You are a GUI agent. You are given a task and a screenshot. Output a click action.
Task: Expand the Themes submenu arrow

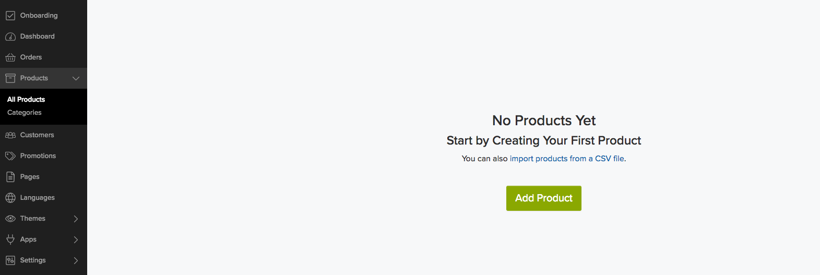[x=76, y=219]
